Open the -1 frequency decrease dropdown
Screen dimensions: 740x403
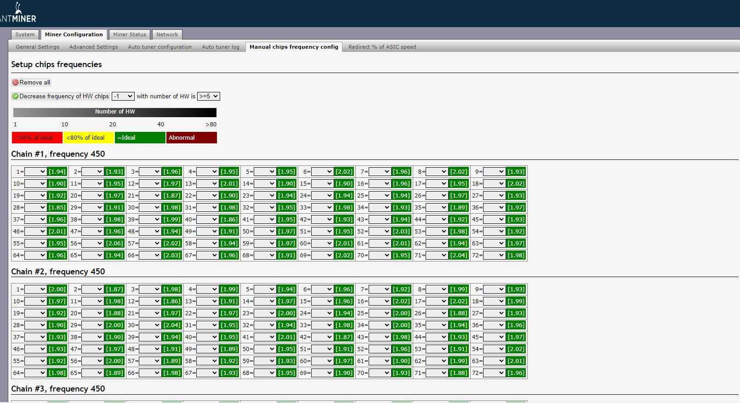click(x=123, y=96)
